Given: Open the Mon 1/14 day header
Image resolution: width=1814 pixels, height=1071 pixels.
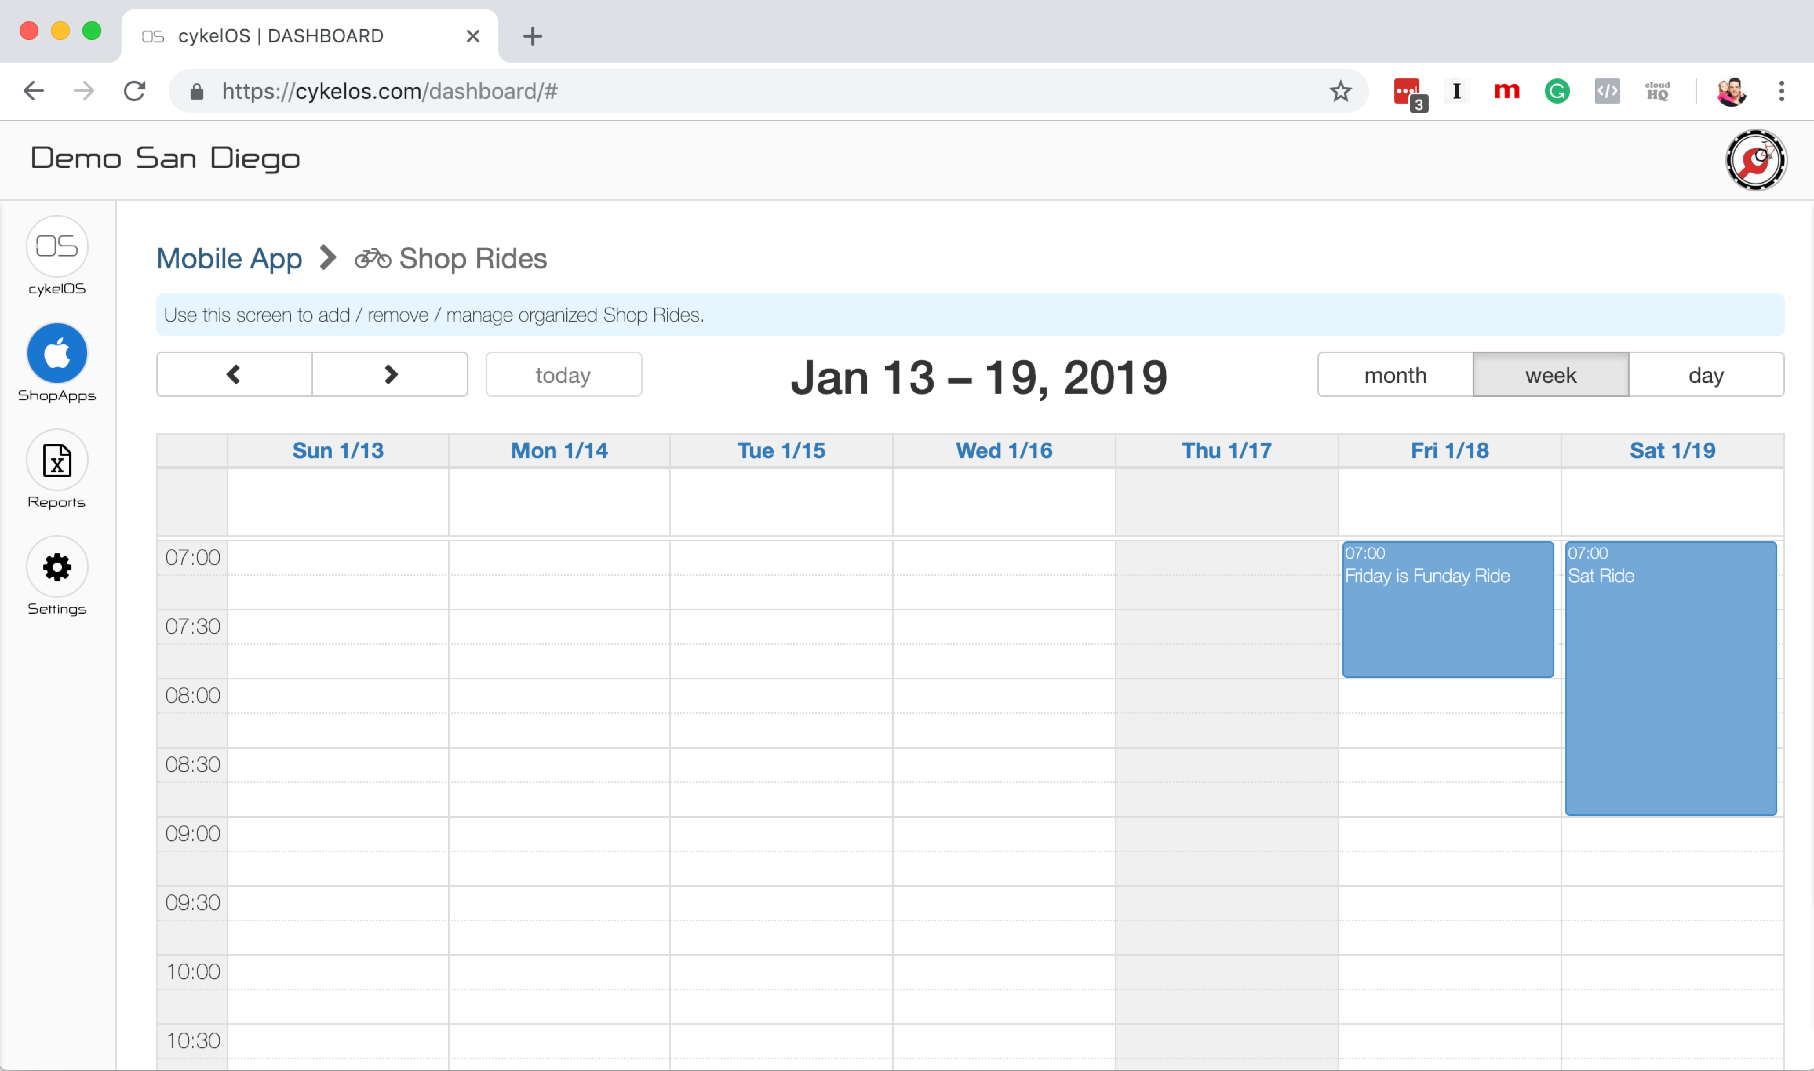Looking at the screenshot, I should (x=559, y=450).
